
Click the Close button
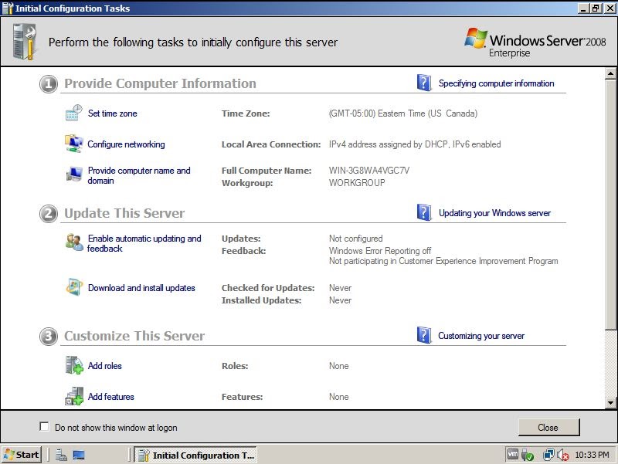548,428
